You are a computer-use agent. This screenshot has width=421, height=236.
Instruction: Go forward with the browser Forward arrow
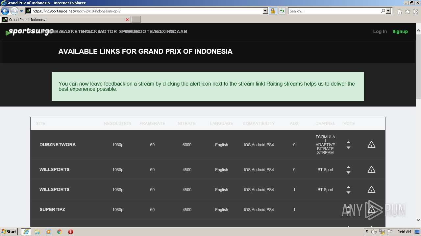click(x=14, y=11)
